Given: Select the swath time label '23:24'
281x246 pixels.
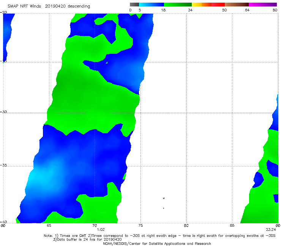Looking at the screenshot, I should (271, 230).
